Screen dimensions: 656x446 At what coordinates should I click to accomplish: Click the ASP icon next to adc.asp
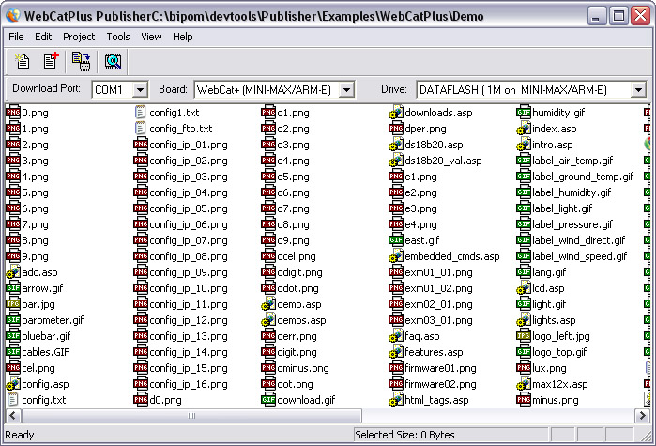tap(13, 272)
